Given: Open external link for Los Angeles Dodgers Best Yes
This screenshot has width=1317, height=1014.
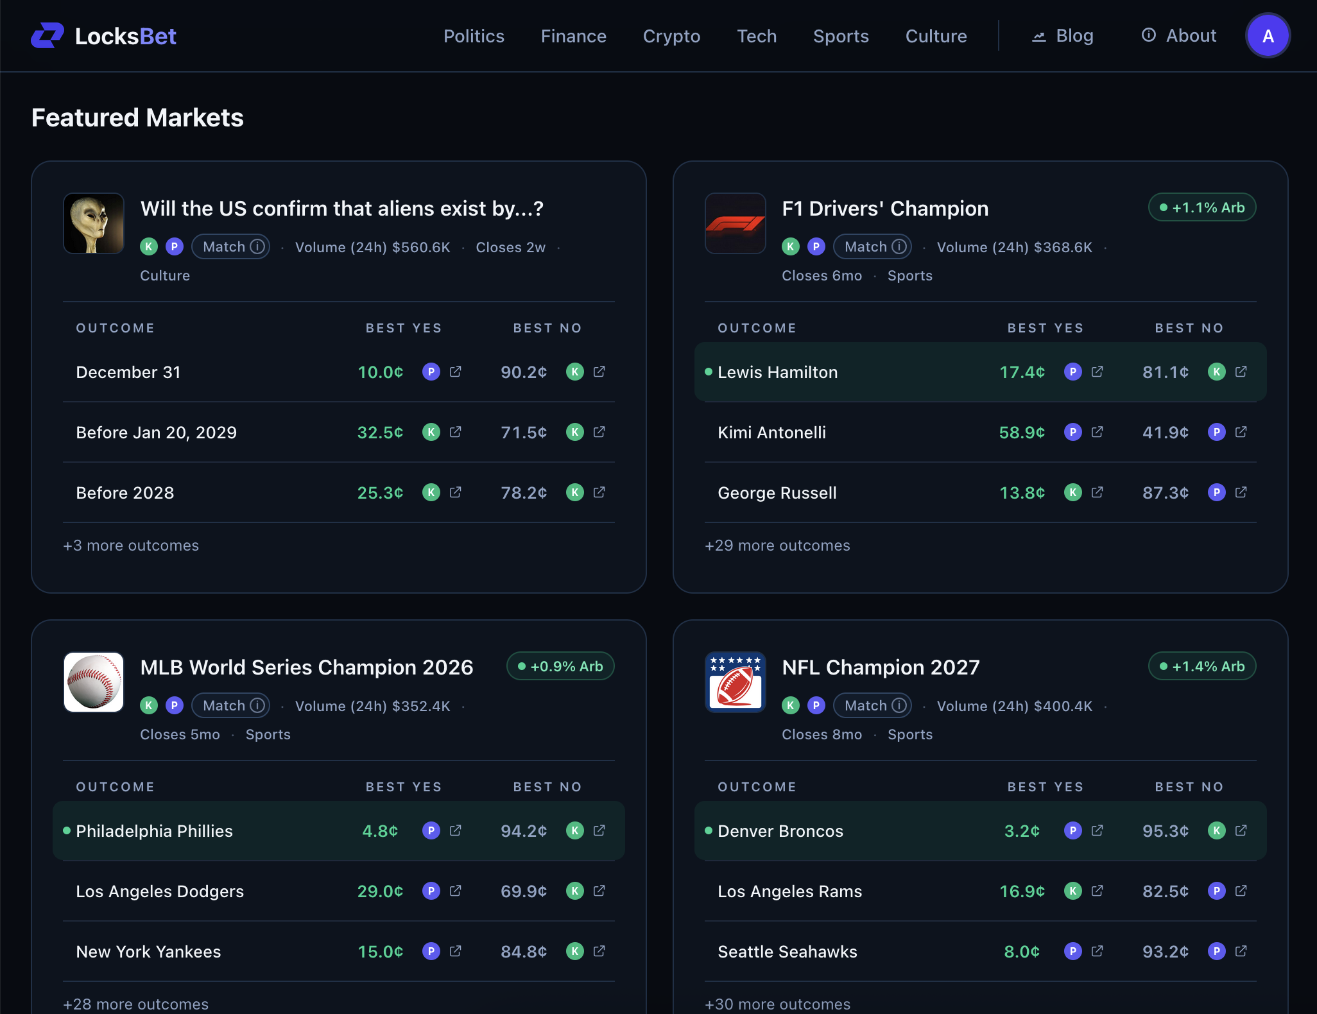Looking at the screenshot, I should 455,891.
